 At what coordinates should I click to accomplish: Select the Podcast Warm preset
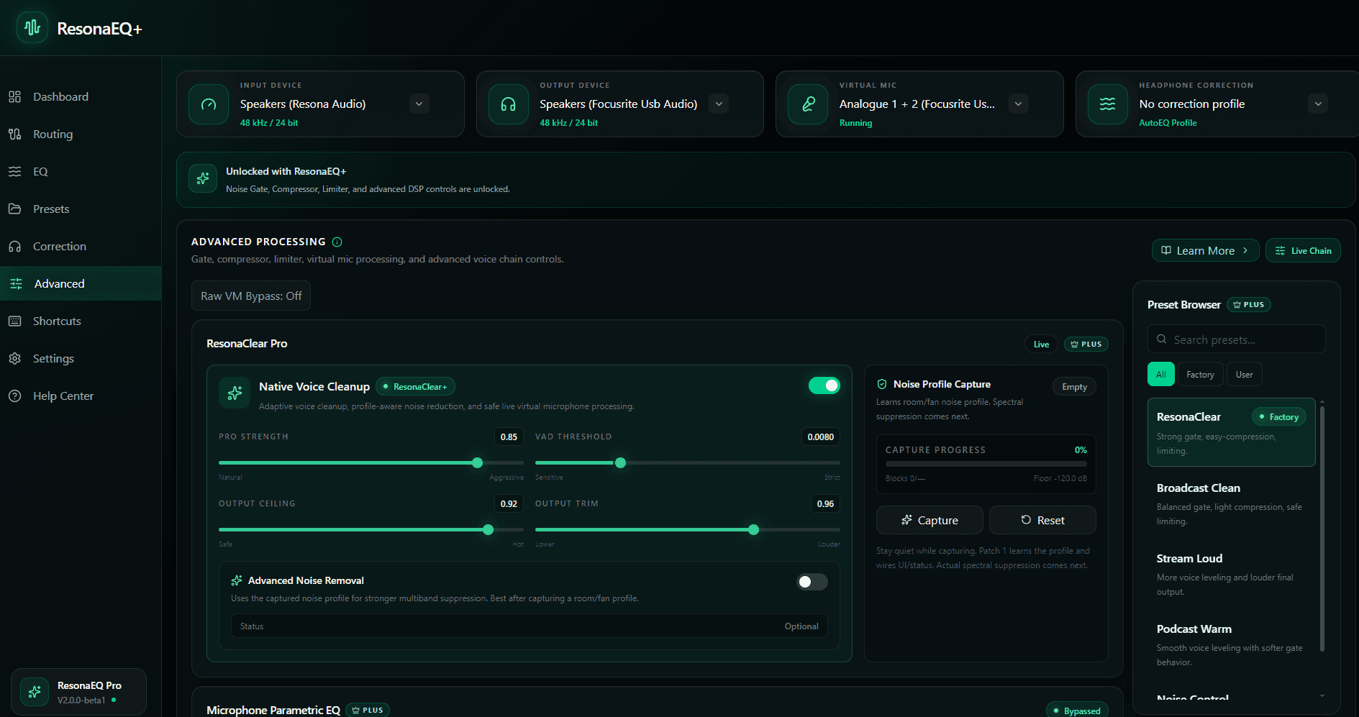click(x=1231, y=644)
